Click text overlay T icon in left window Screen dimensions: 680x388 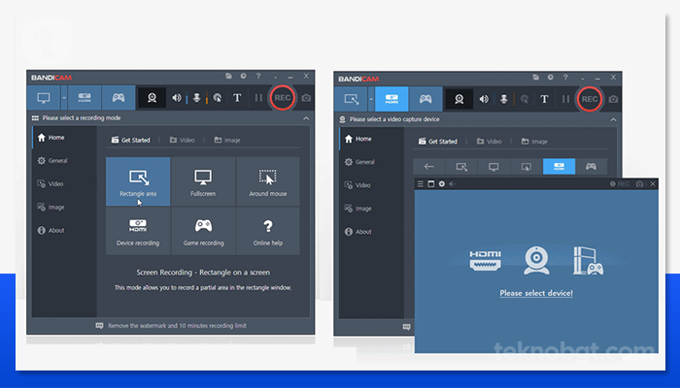coord(237,98)
